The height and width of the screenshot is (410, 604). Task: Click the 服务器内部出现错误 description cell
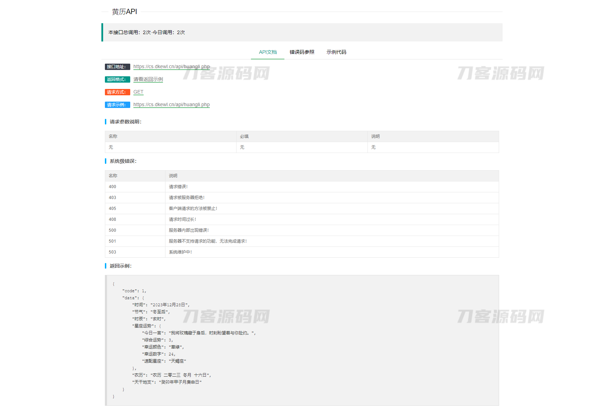[x=189, y=230]
